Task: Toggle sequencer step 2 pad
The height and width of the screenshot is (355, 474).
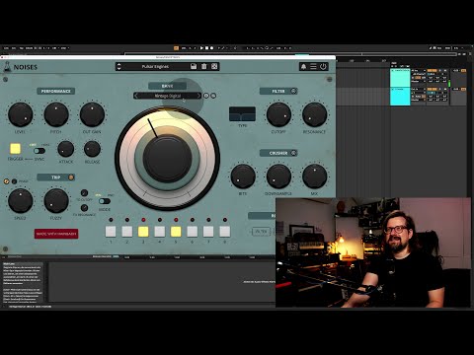Action: (127, 232)
